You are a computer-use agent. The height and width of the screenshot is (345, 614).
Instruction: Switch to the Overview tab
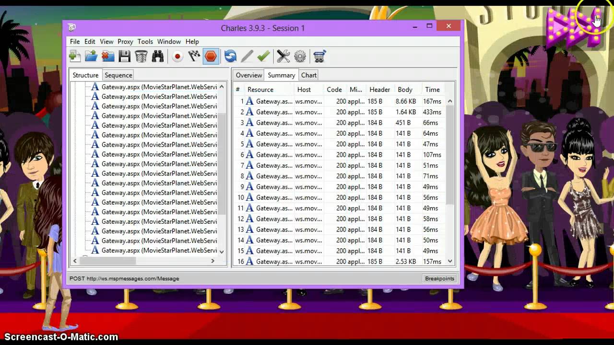point(248,75)
